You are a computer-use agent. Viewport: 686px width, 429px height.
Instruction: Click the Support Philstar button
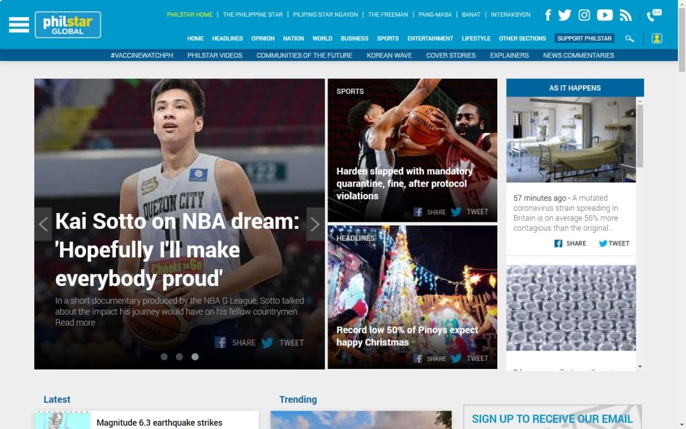click(x=585, y=39)
